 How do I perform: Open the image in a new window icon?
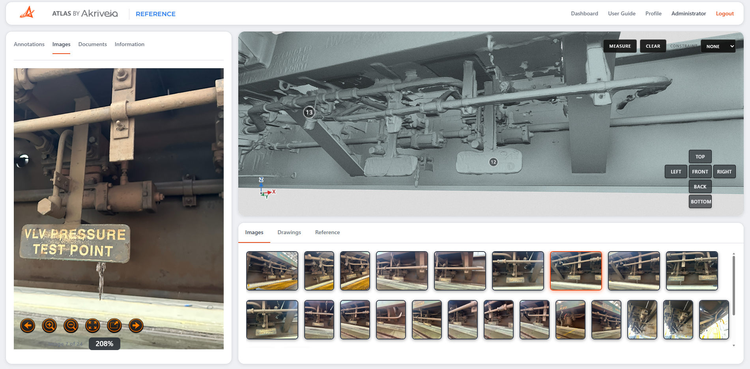[114, 326]
